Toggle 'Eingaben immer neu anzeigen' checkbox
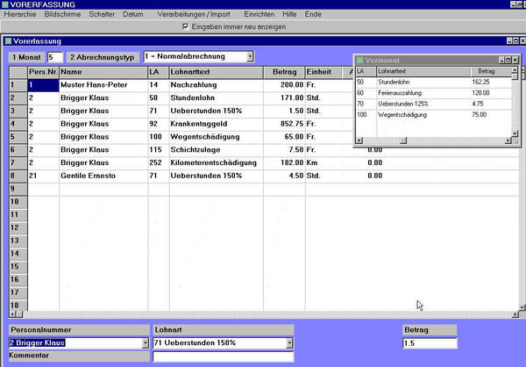This screenshot has width=526, height=367. coord(186,26)
